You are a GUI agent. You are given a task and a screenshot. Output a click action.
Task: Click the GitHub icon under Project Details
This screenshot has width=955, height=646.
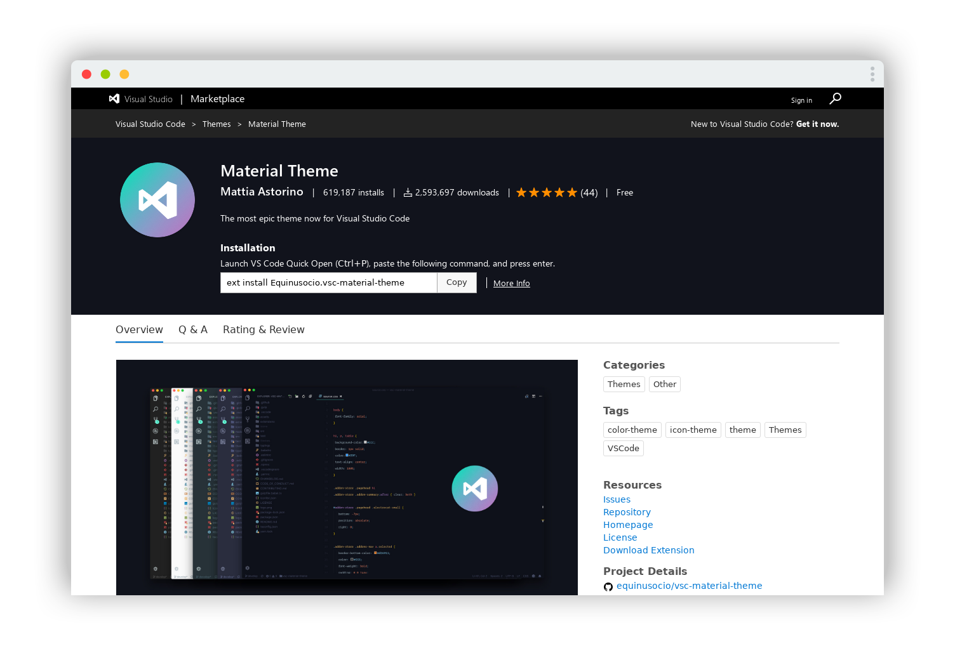coord(608,586)
